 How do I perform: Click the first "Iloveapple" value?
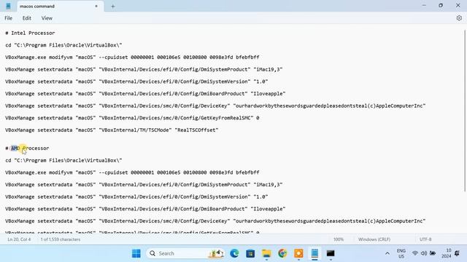click(268, 94)
